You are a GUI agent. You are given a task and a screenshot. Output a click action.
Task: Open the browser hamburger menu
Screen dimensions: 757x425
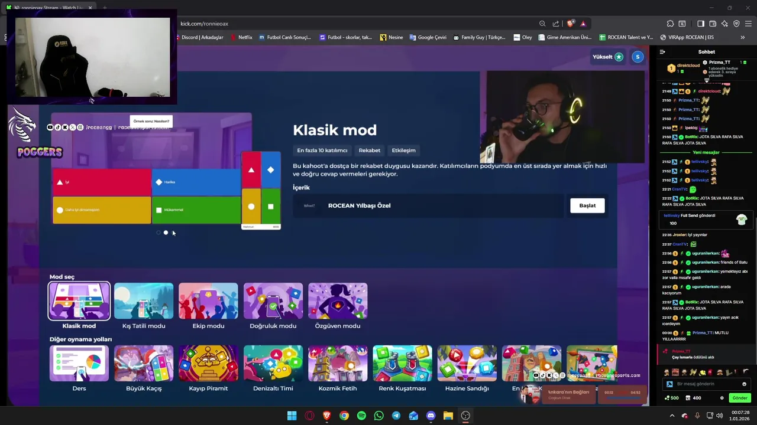coord(748,24)
